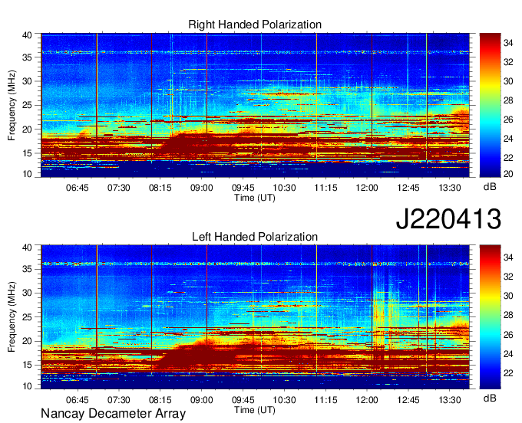Click 34 value on Left Handed color bar
Image resolution: width=522 pixels, height=423 pixels.
[508, 257]
